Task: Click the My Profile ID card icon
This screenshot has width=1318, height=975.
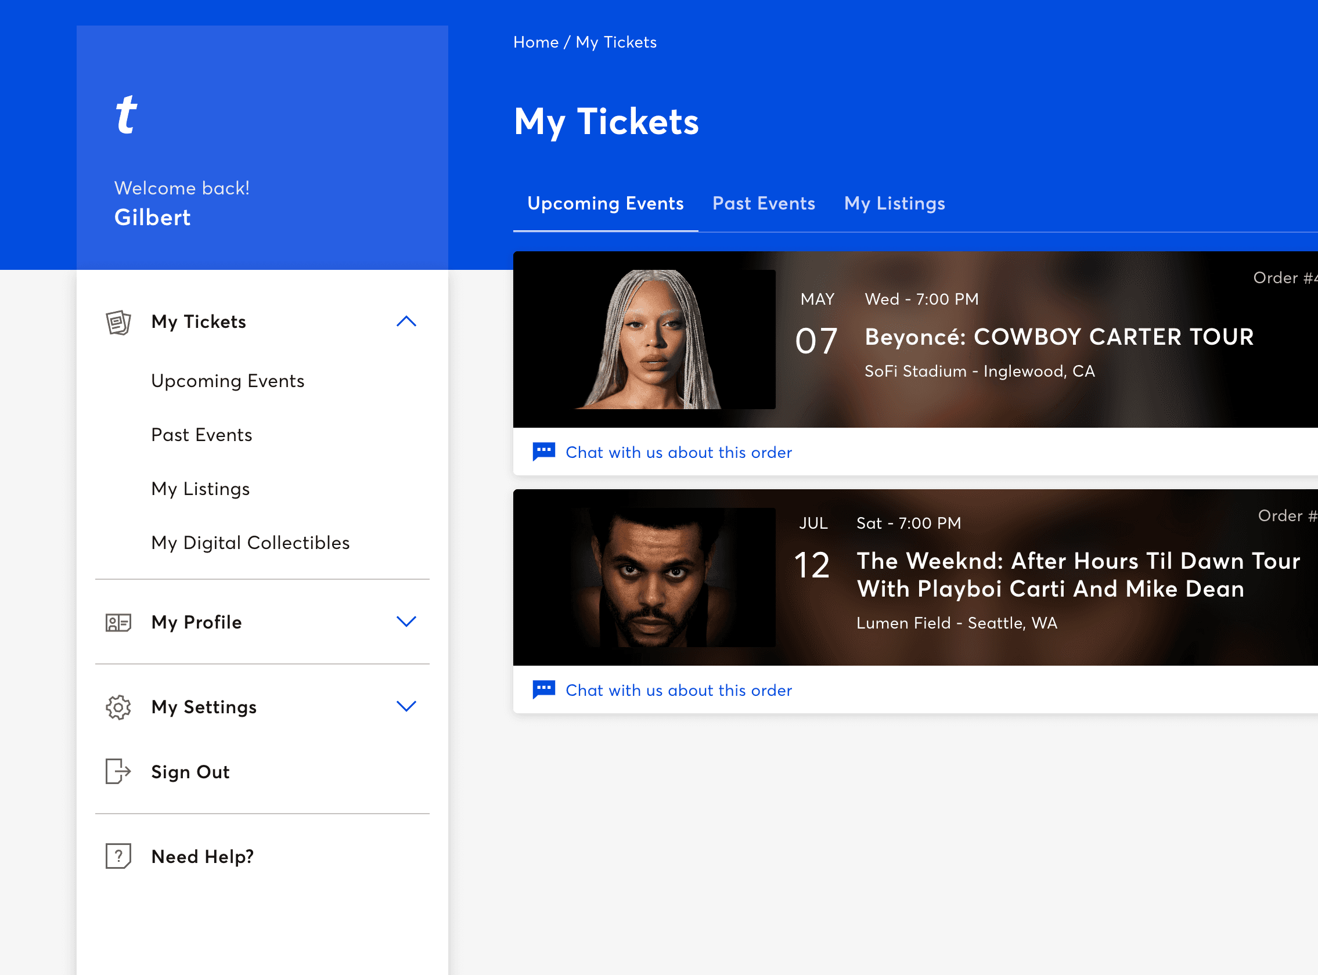Action: 118,623
